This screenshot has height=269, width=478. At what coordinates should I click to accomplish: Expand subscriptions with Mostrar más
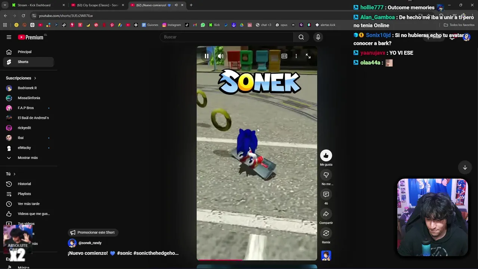pos(28,158)
